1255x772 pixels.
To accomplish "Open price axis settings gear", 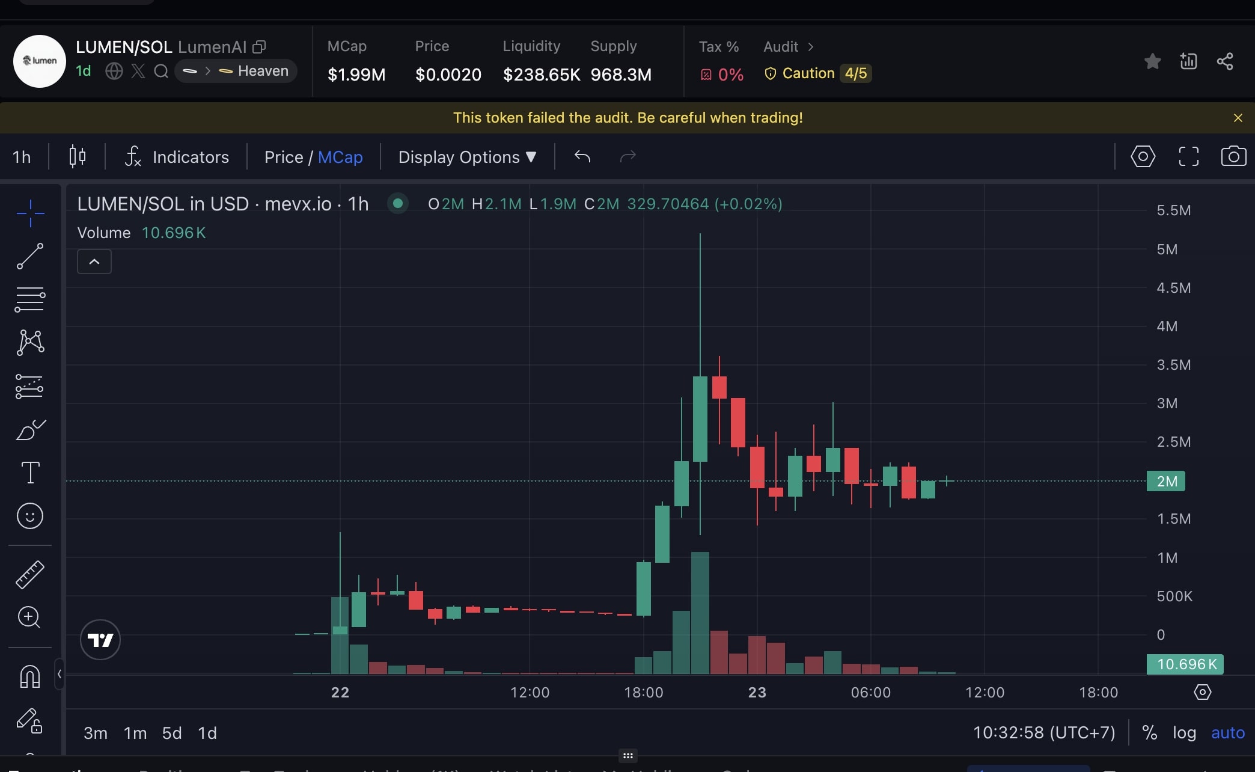I will click(1202, 692).
